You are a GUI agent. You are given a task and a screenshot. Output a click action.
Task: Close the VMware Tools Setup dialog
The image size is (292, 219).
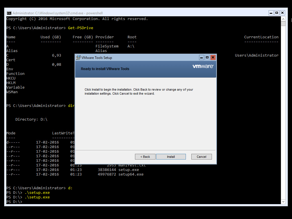point(213,57)
